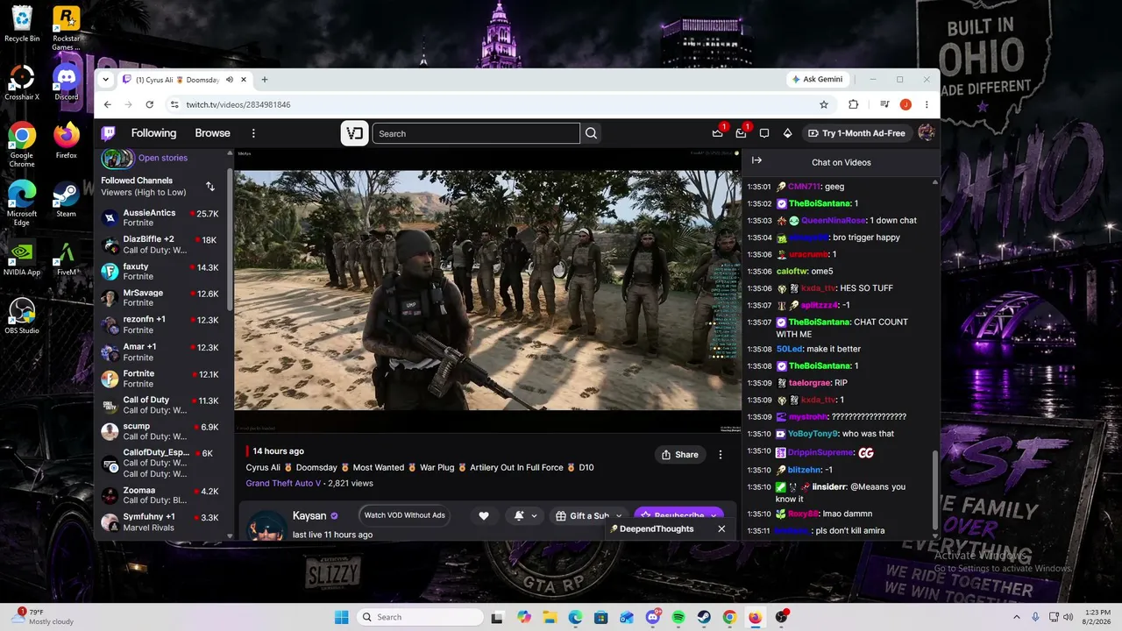Screen dimensions: 1122x631
Task: Open Twitch whispers speech bubble icon
Action: (x=764, y=133)
